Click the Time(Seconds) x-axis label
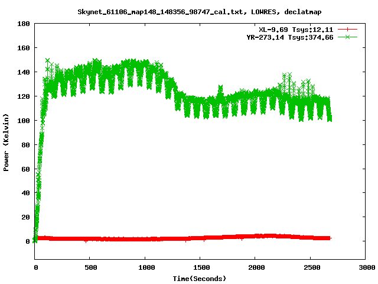The width and height of the screenshot is (378, 284). click(200, 278)
